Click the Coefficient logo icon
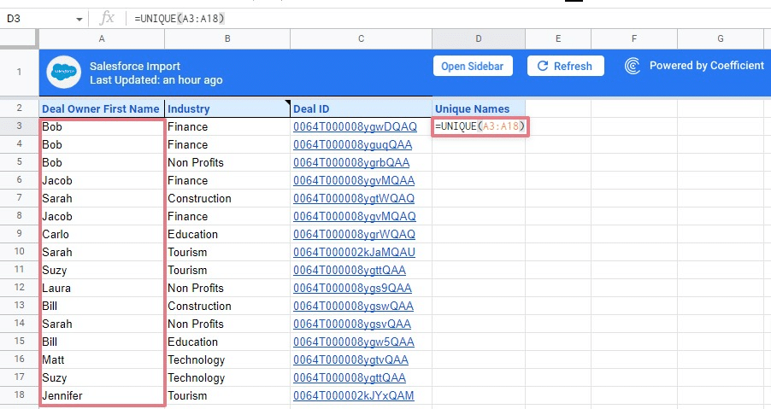Screen dimensions: 771x409 [x=633, y=66]
